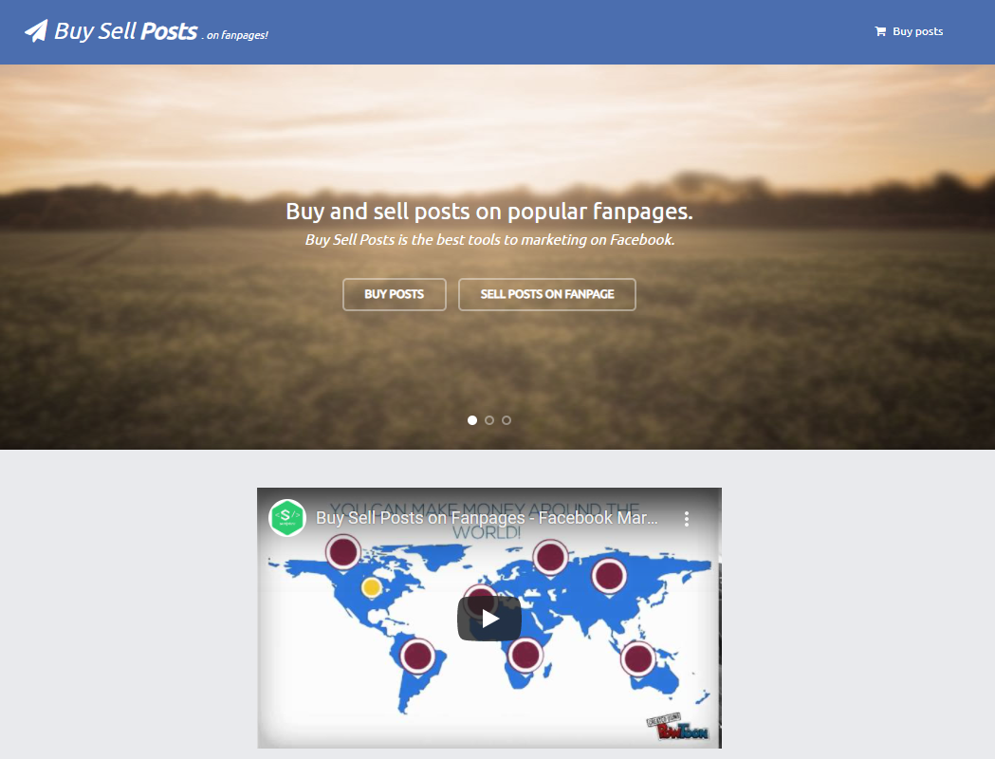Select the first filled carousel dot

pos(472,420)
